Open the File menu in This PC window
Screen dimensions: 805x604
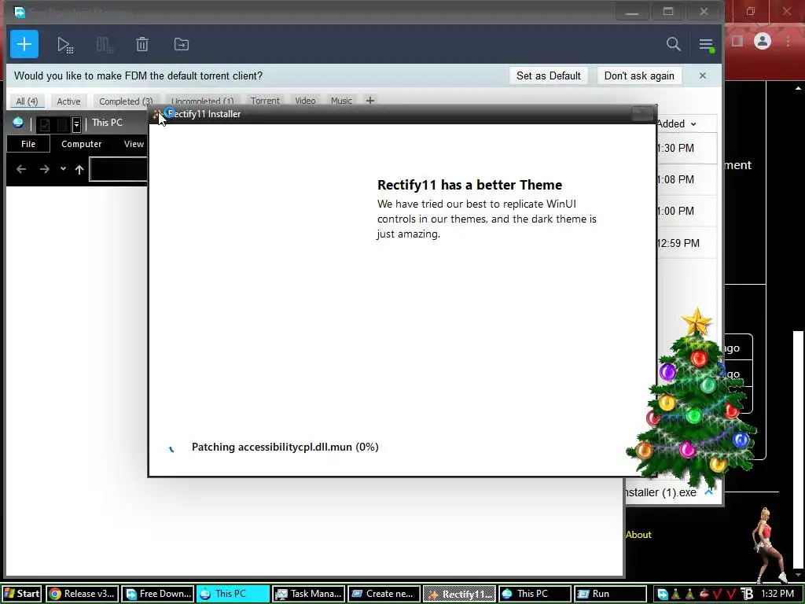(28, 144)
